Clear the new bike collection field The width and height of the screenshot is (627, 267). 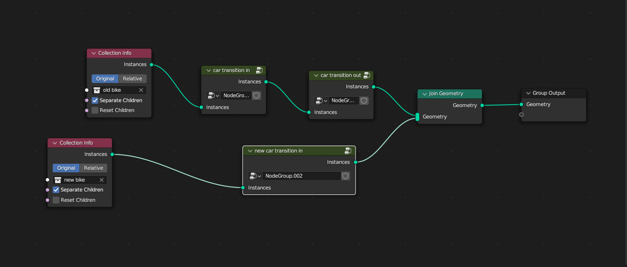coord(102,180)
